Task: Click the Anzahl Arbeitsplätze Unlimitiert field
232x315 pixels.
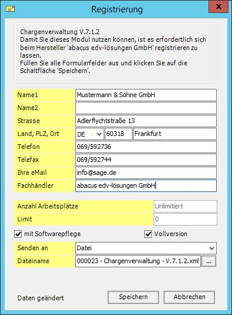Action: tap(185, 206)
